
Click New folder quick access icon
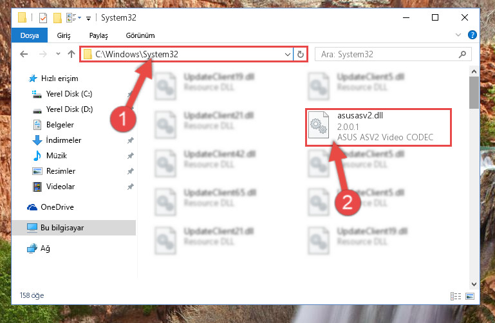click(57, 17)
